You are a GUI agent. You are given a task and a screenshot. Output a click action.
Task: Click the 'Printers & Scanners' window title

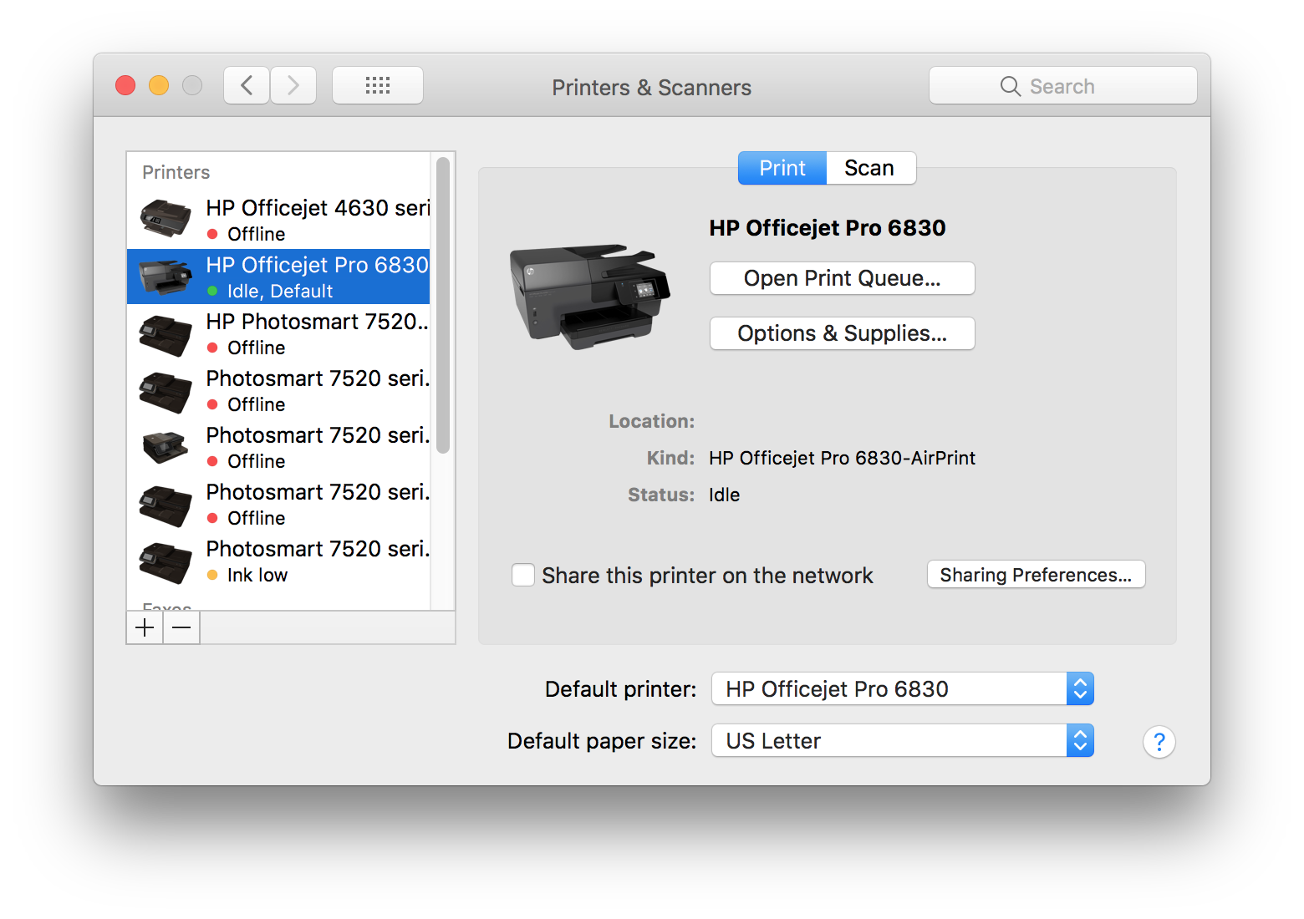click(x=652, y=88)
